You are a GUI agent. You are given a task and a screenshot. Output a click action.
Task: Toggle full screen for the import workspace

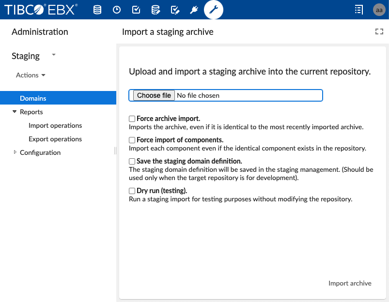(379, 32)
